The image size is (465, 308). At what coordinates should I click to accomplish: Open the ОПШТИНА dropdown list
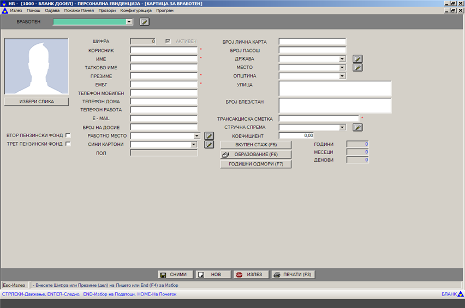point(342,76)
